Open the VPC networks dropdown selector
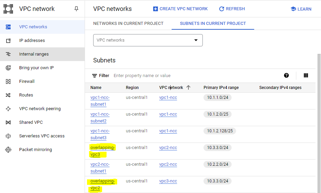321x193 pixels. 148,40
